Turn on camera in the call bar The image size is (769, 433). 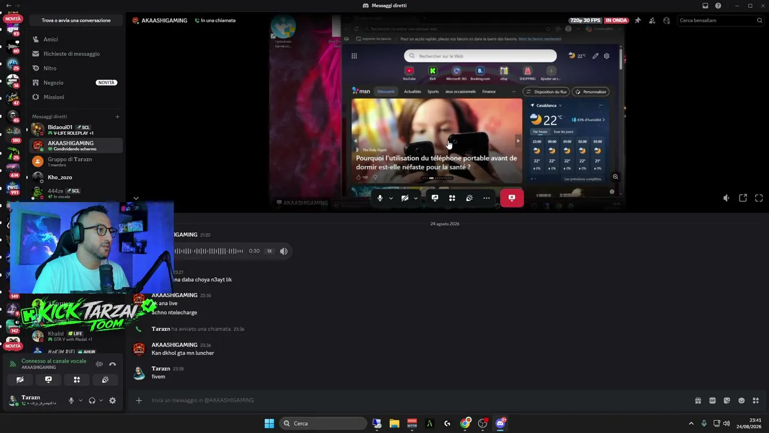[405, 198]
